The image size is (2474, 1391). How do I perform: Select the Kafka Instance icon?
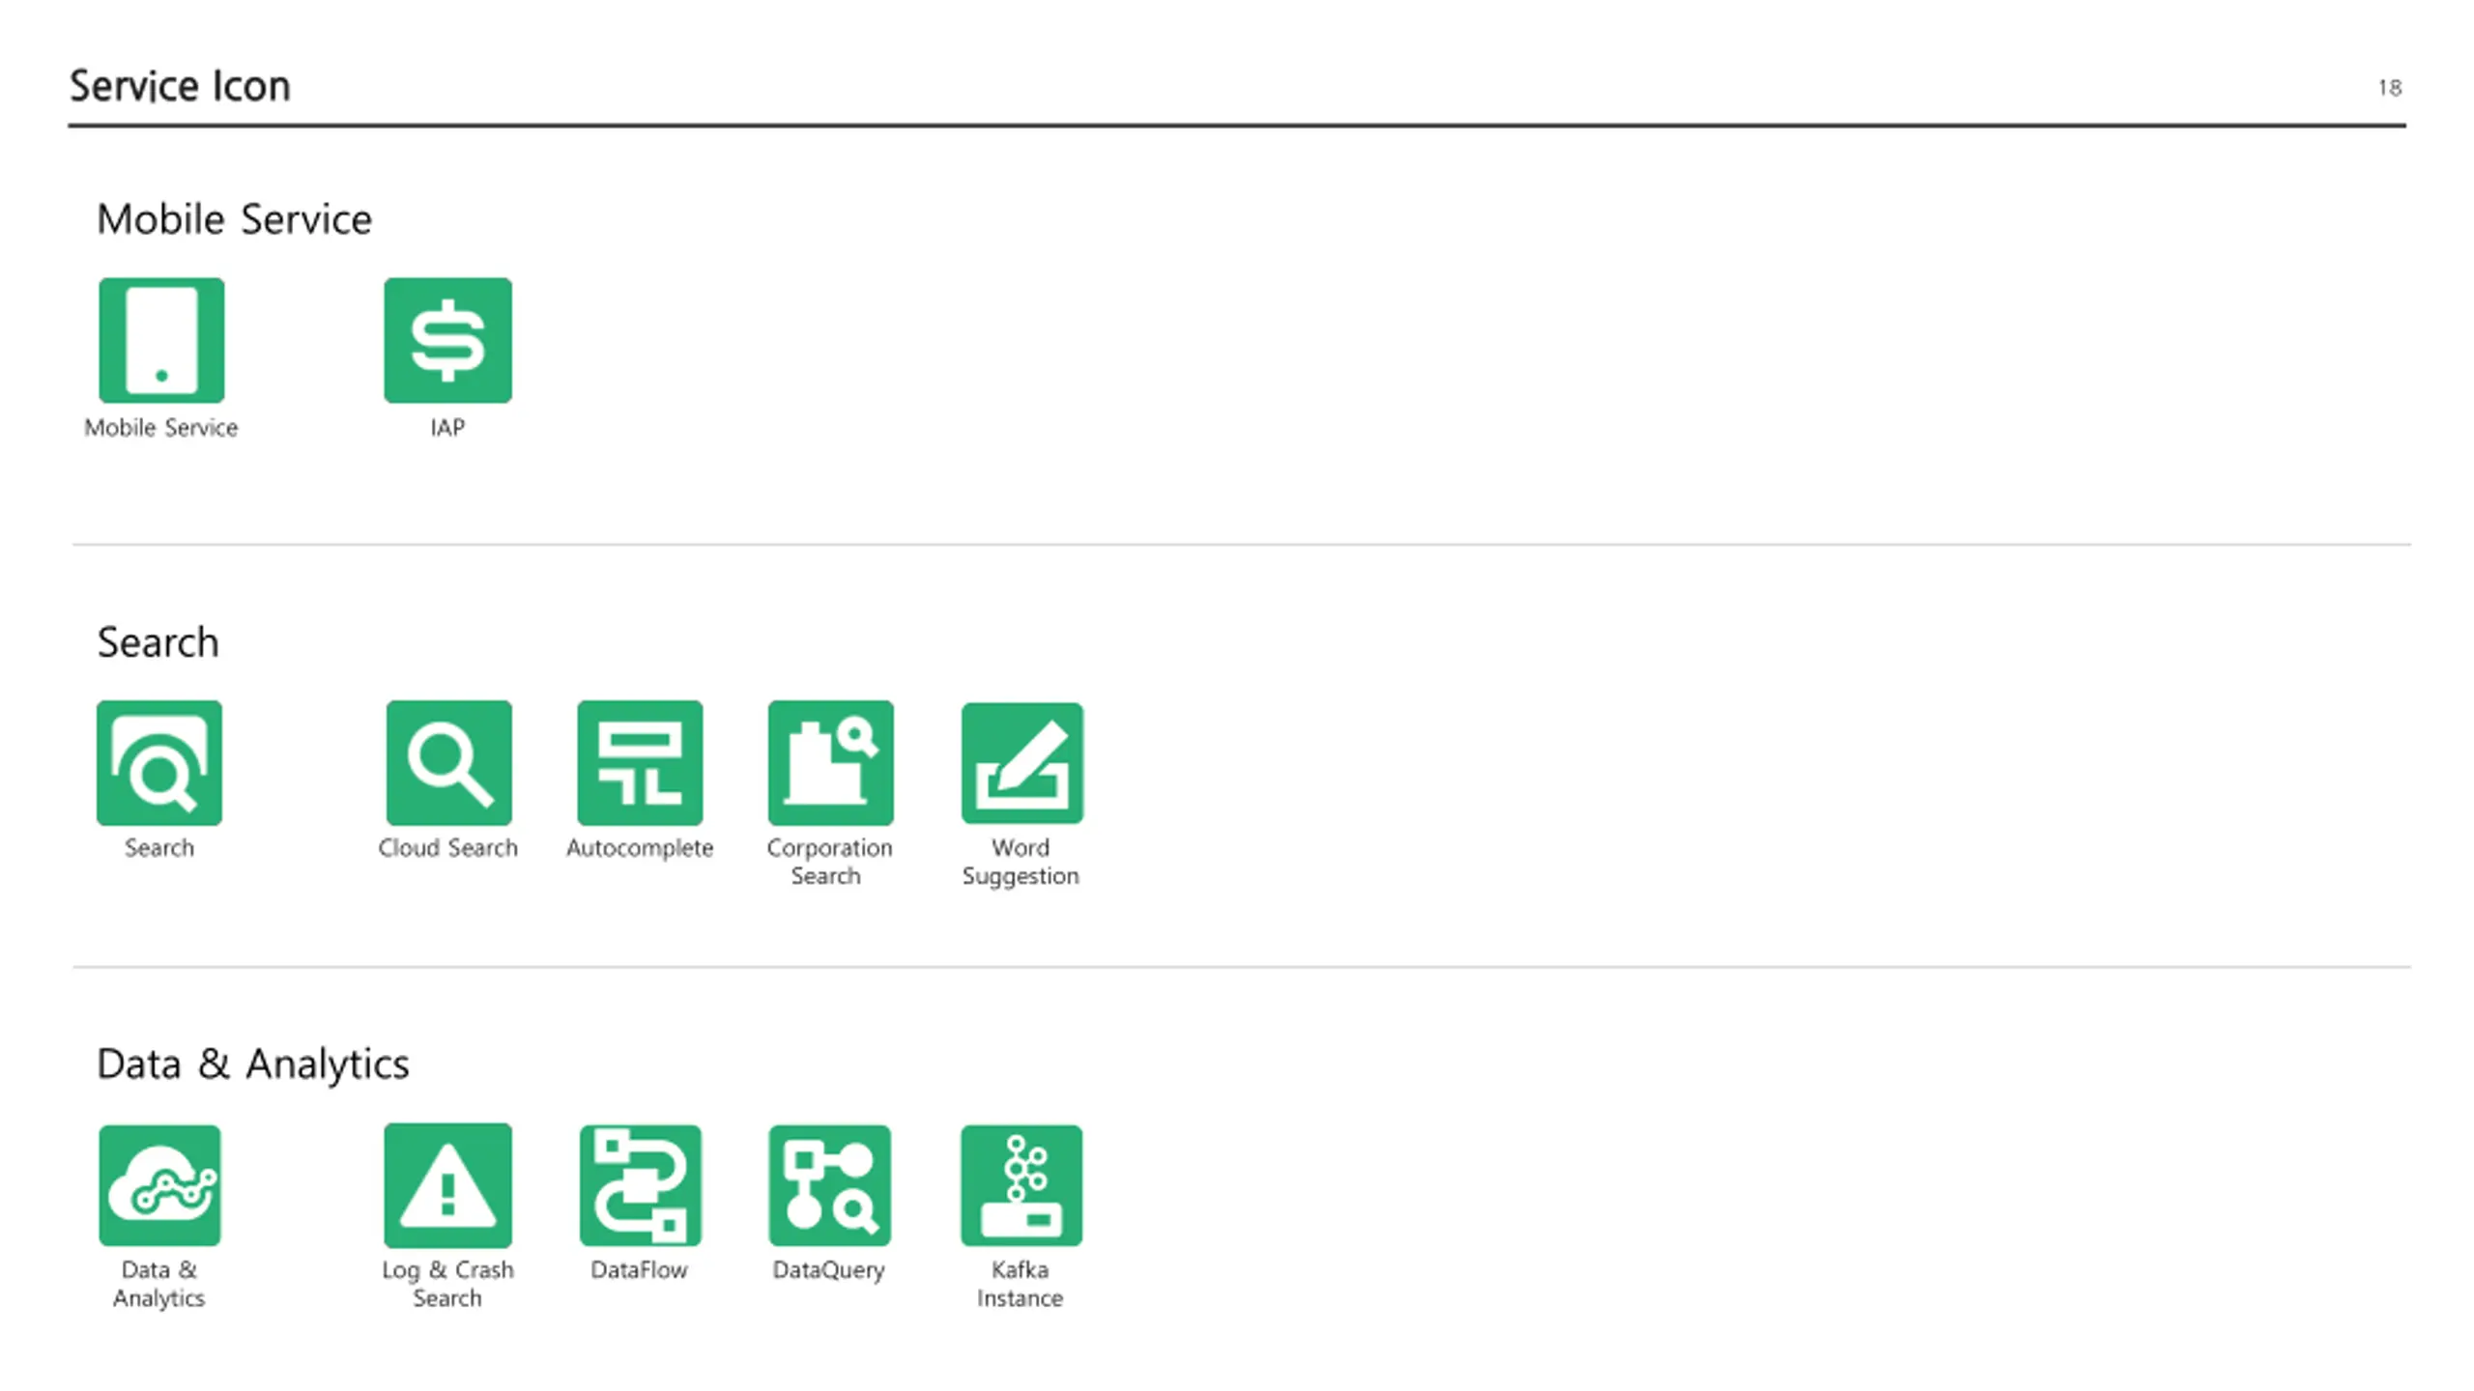tap(1021, 1185)
